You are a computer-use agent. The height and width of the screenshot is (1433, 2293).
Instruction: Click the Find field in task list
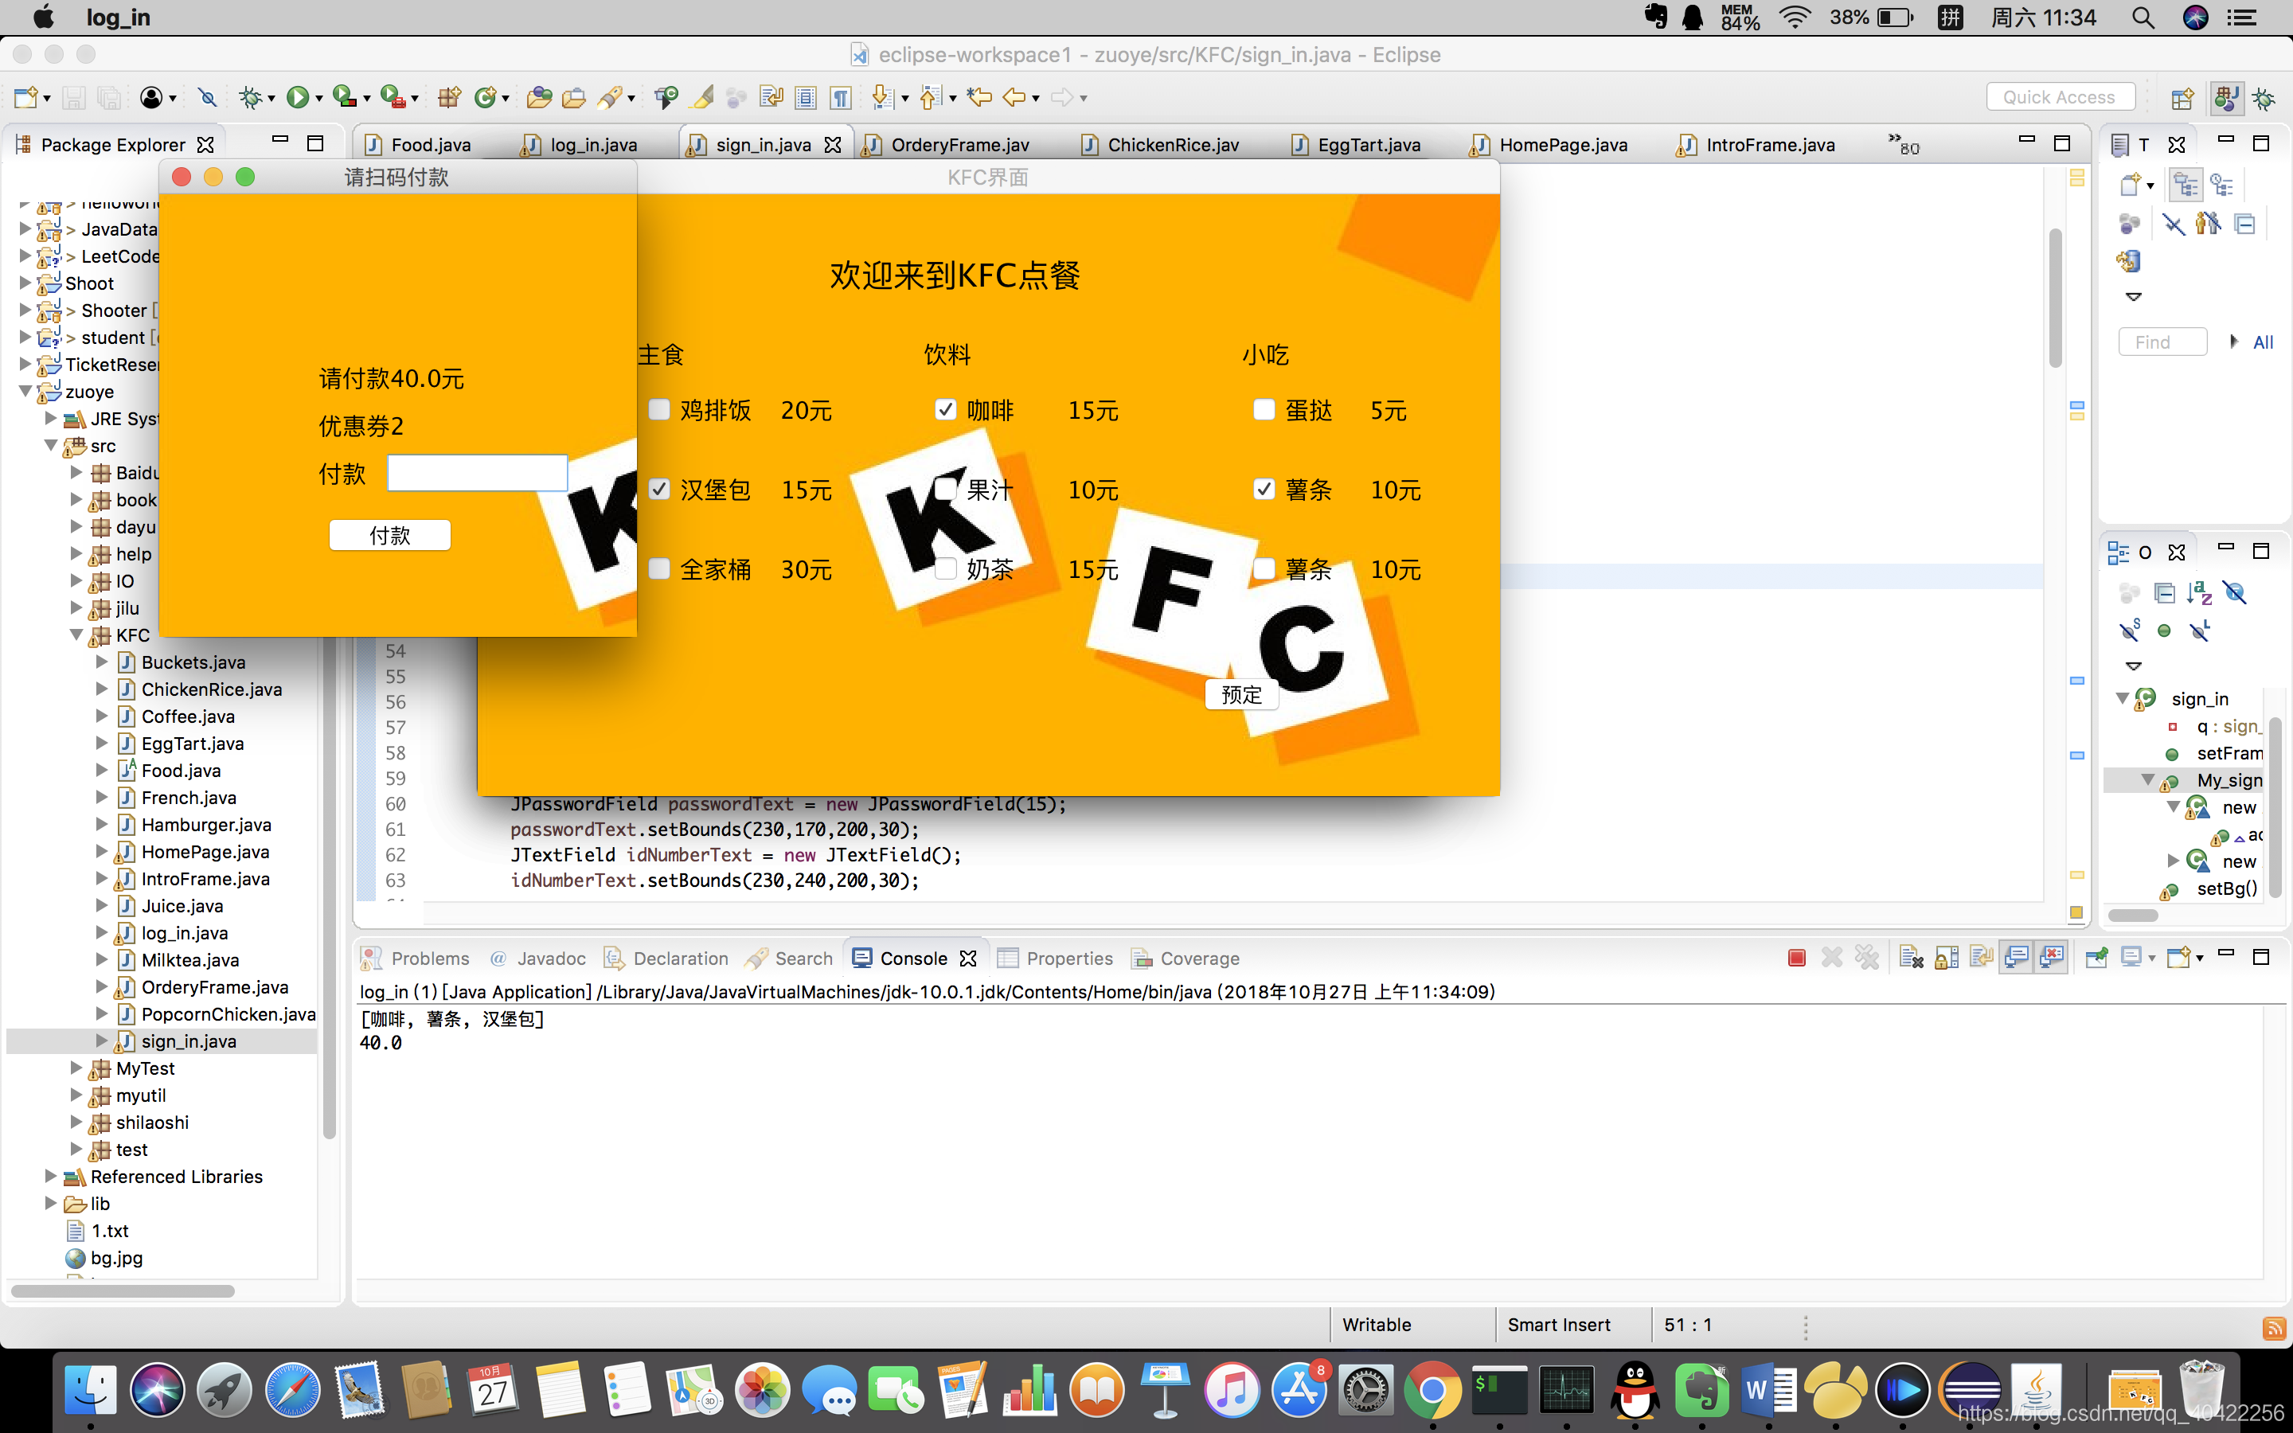(2162, 342)
